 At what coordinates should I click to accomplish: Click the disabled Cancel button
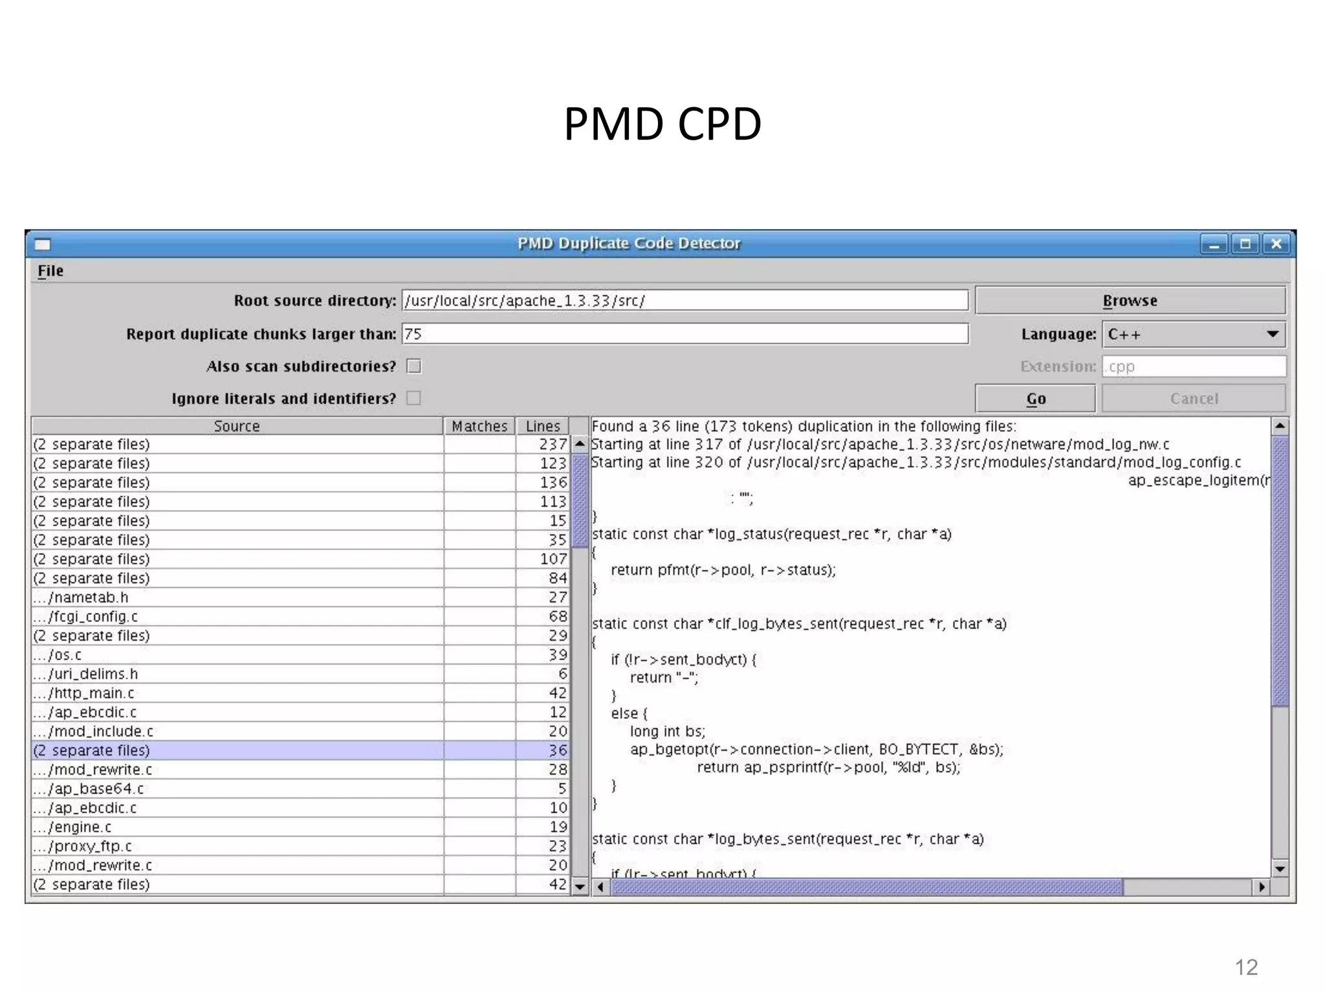(x=1194, y=399)
